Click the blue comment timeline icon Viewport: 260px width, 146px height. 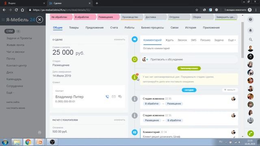[134, 39]
